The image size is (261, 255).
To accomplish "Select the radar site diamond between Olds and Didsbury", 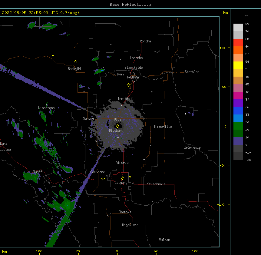I will pyautogui.click(x=117, y=126).
